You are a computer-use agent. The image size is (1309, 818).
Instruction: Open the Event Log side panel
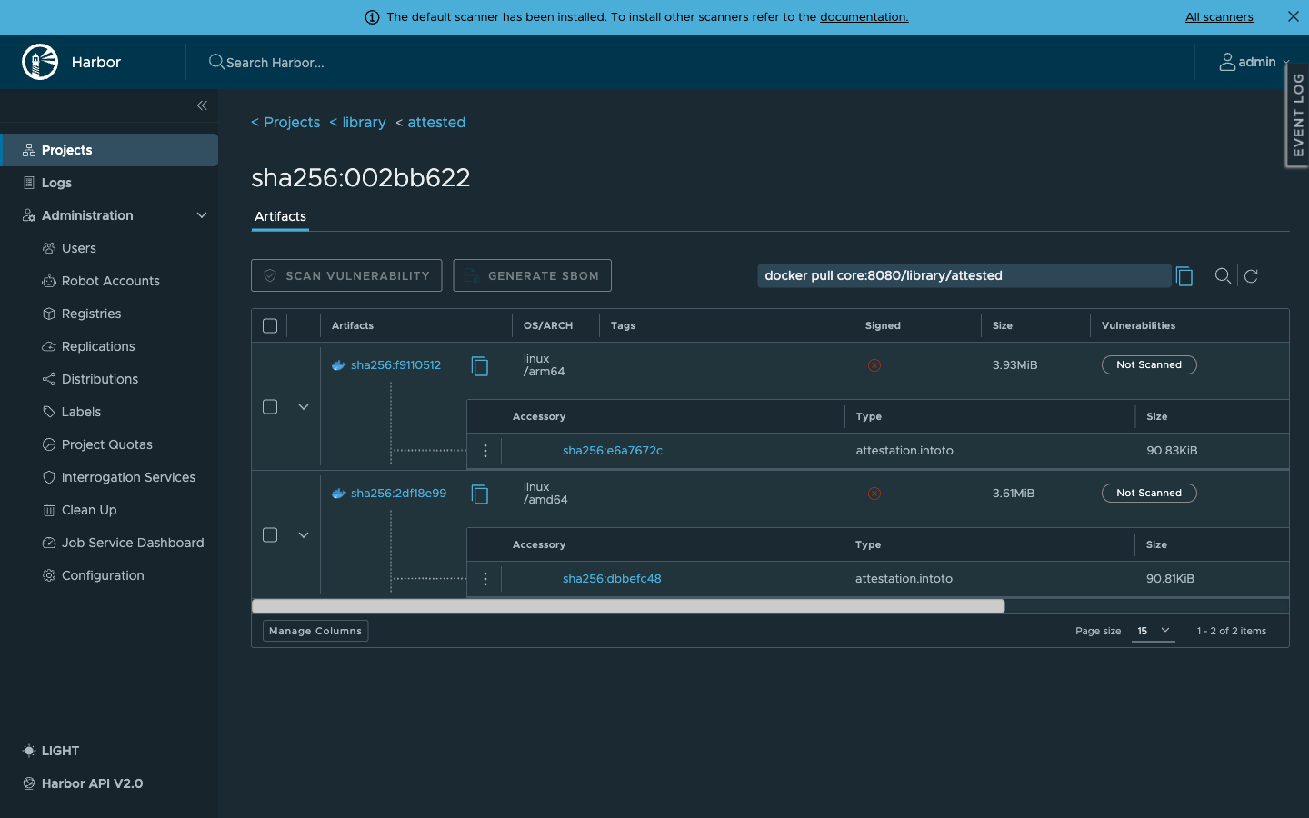[x=1297, y=115]
